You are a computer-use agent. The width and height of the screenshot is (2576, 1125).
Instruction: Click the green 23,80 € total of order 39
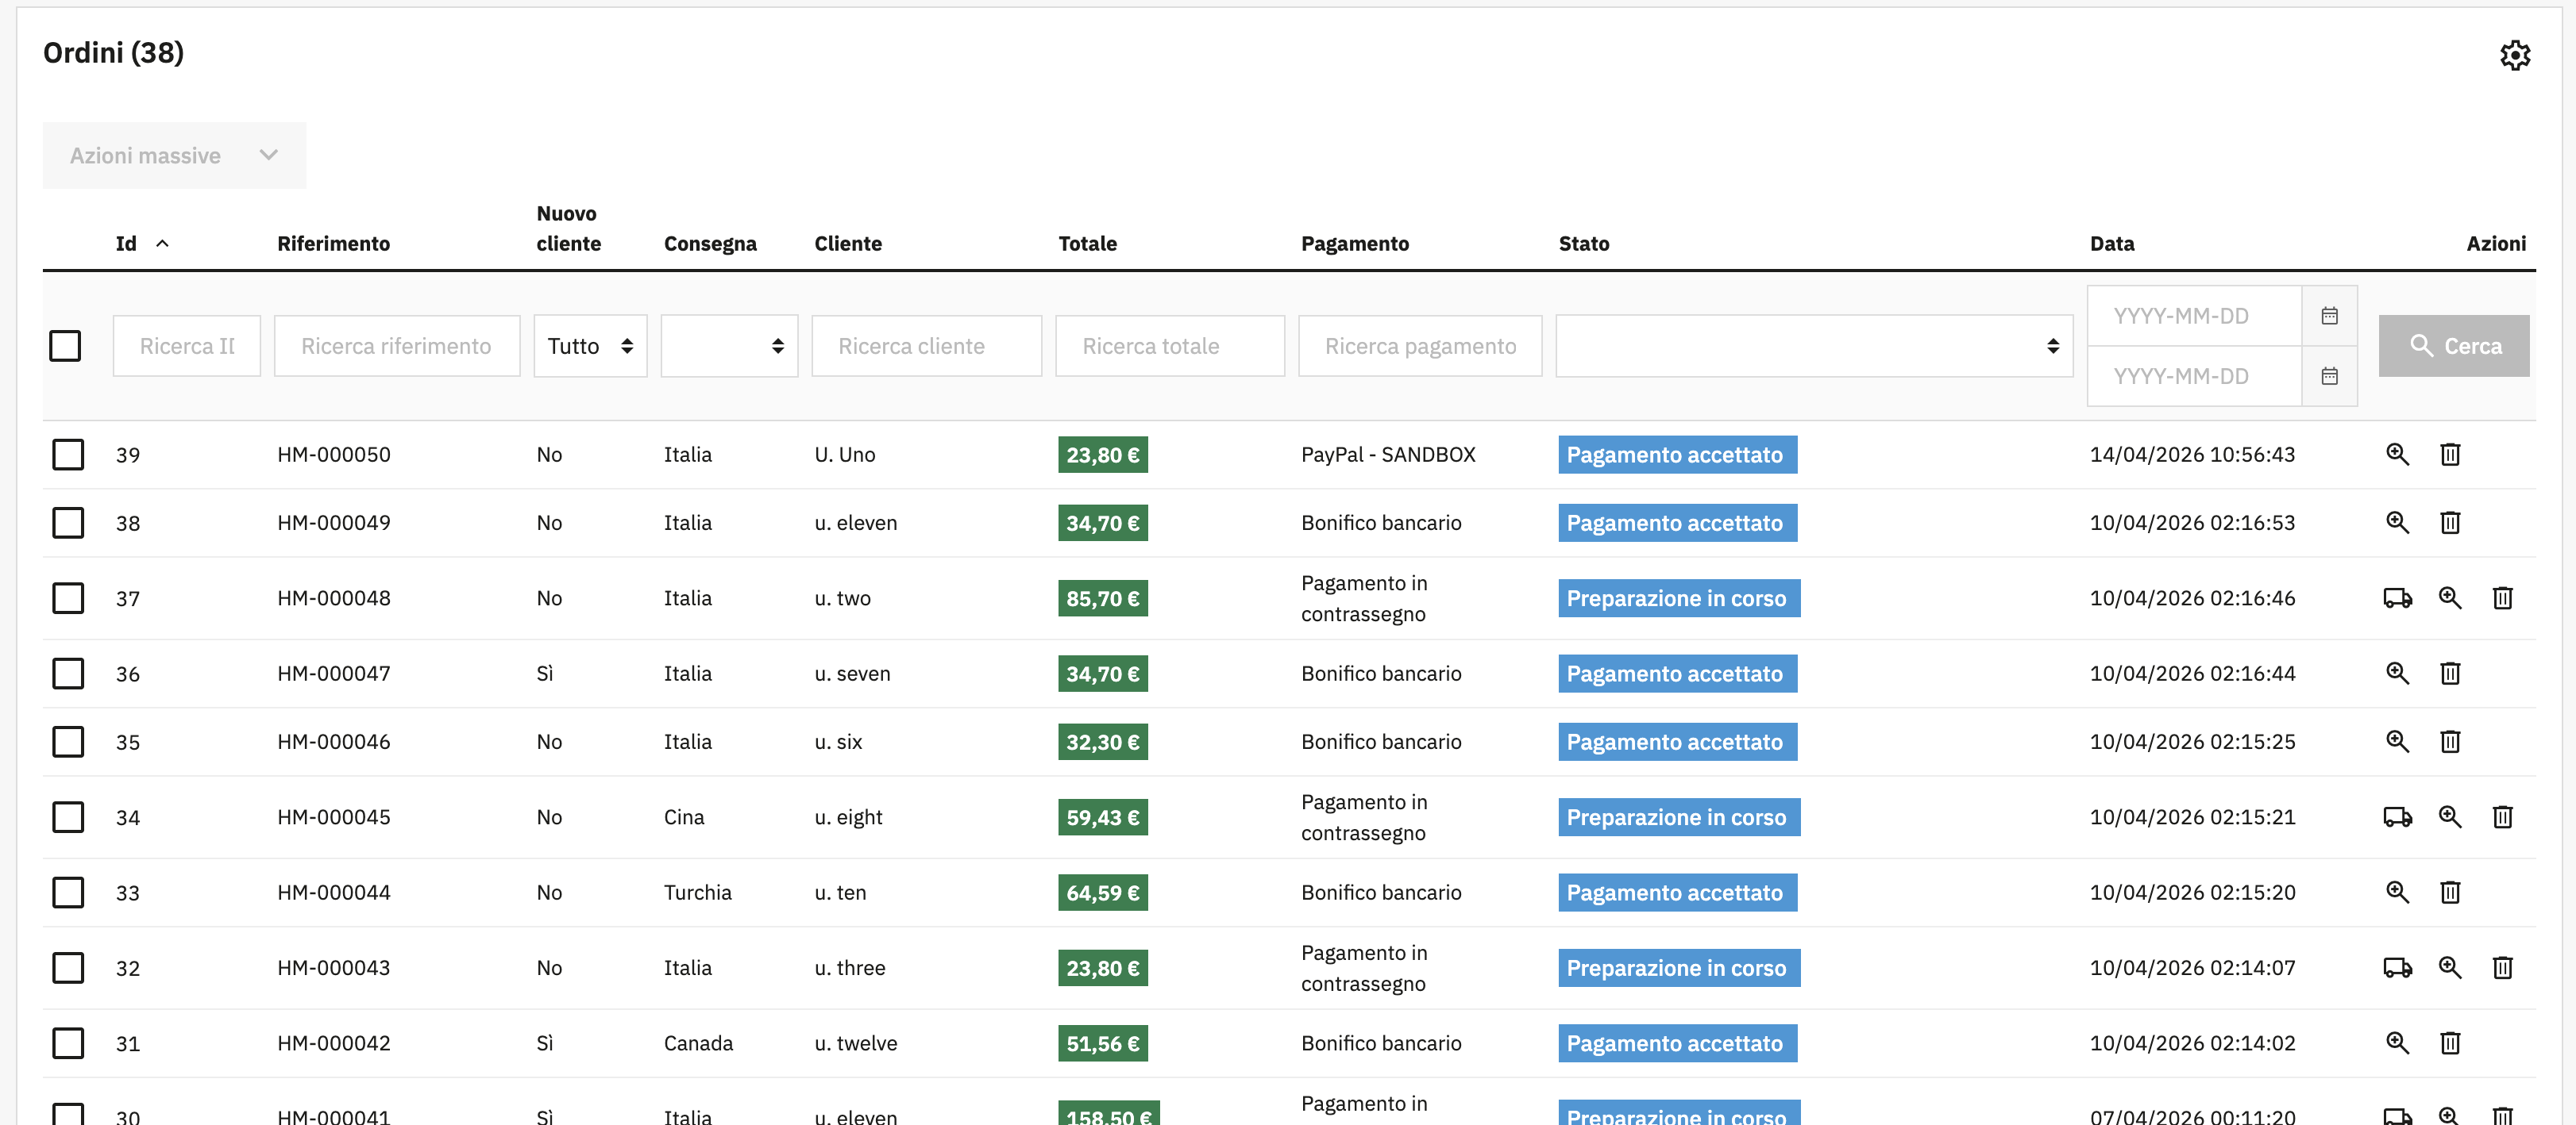click(x=1102, y=454)
